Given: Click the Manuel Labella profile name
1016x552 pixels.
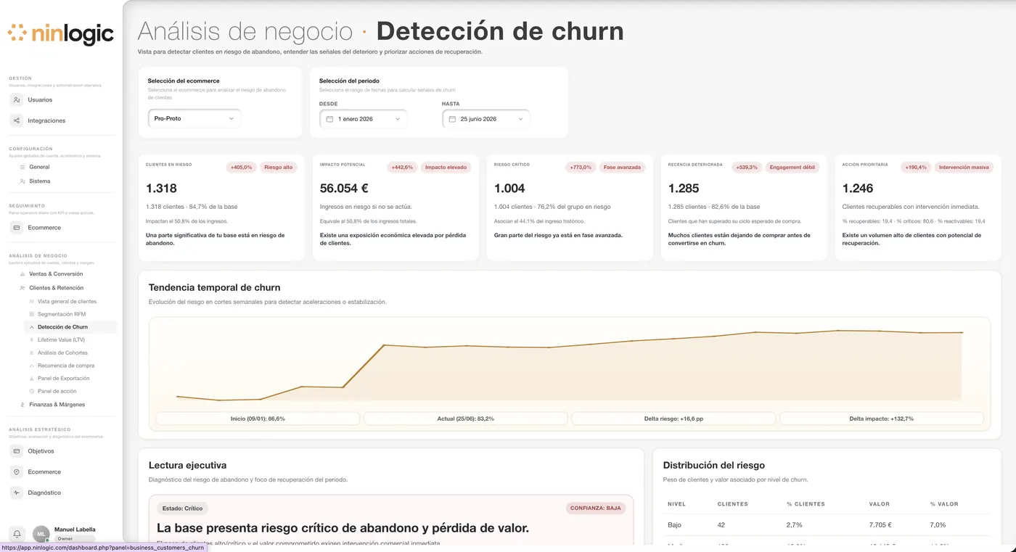Looking at the screenshot, I should point(75,530).
